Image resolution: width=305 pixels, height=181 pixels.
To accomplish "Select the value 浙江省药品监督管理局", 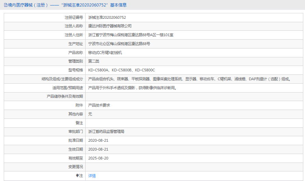I will (106, 131).
